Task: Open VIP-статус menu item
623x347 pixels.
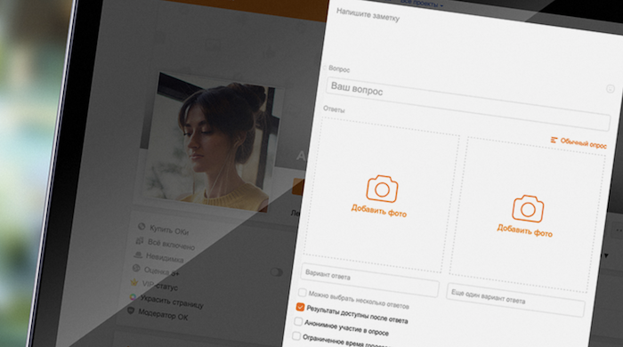Action: pyautogui.click(x=159, y=286)
